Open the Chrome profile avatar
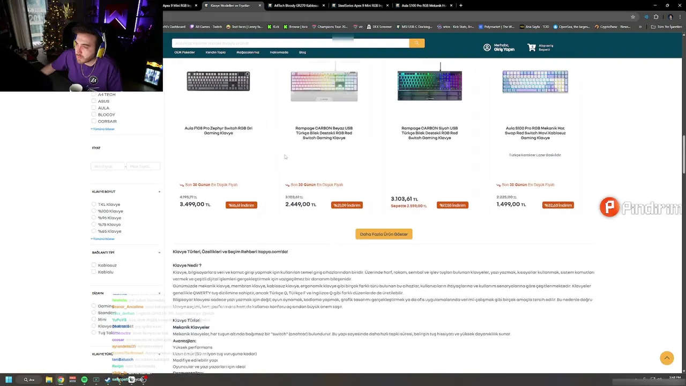The height and width of the screenshot is (386, 686). pyautogui.click(x=670, y=17)
